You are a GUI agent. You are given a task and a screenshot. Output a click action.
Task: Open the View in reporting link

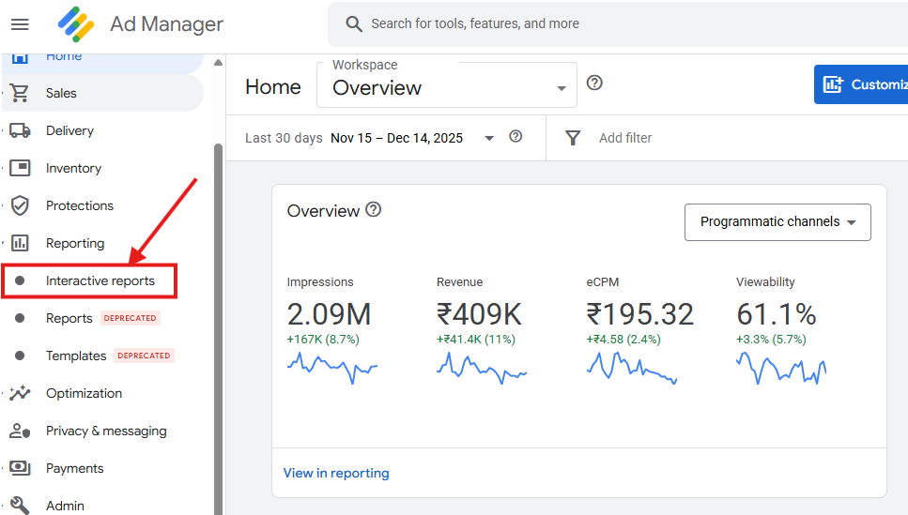click(336, 473)
